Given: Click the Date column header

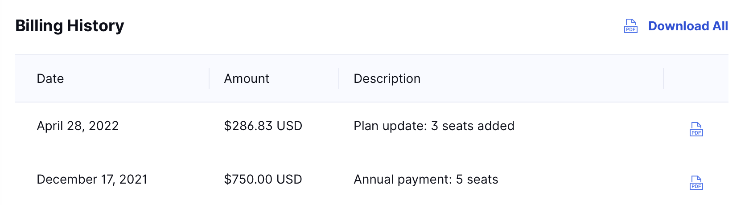Looking at the screenshot, I should [50, 79].
